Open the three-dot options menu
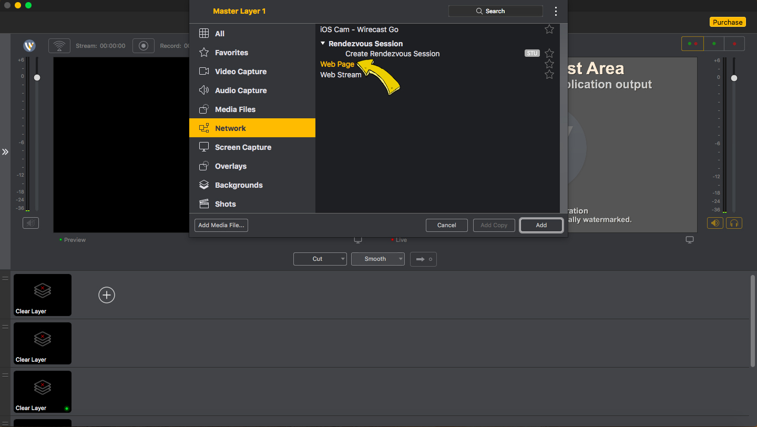This screenshot has width=757, height=427. click(556, 11)
